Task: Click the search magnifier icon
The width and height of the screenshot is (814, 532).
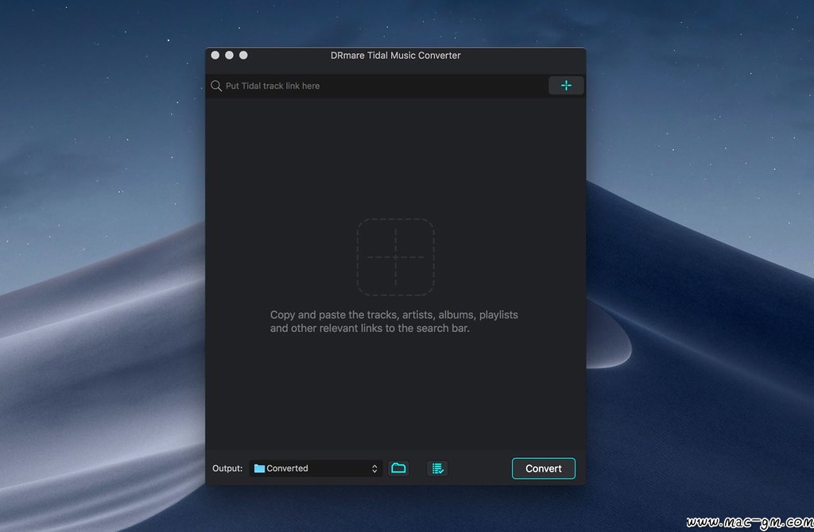Action: [216, 86]
